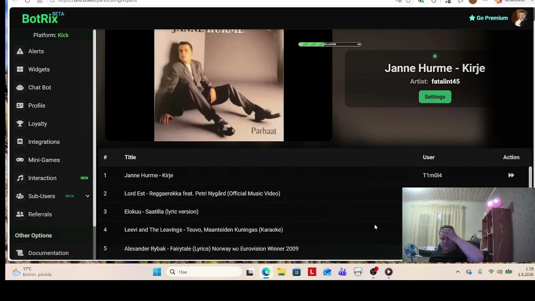
Task: Click the taskbar search box Hae
Action: click(x=205, y=272)
